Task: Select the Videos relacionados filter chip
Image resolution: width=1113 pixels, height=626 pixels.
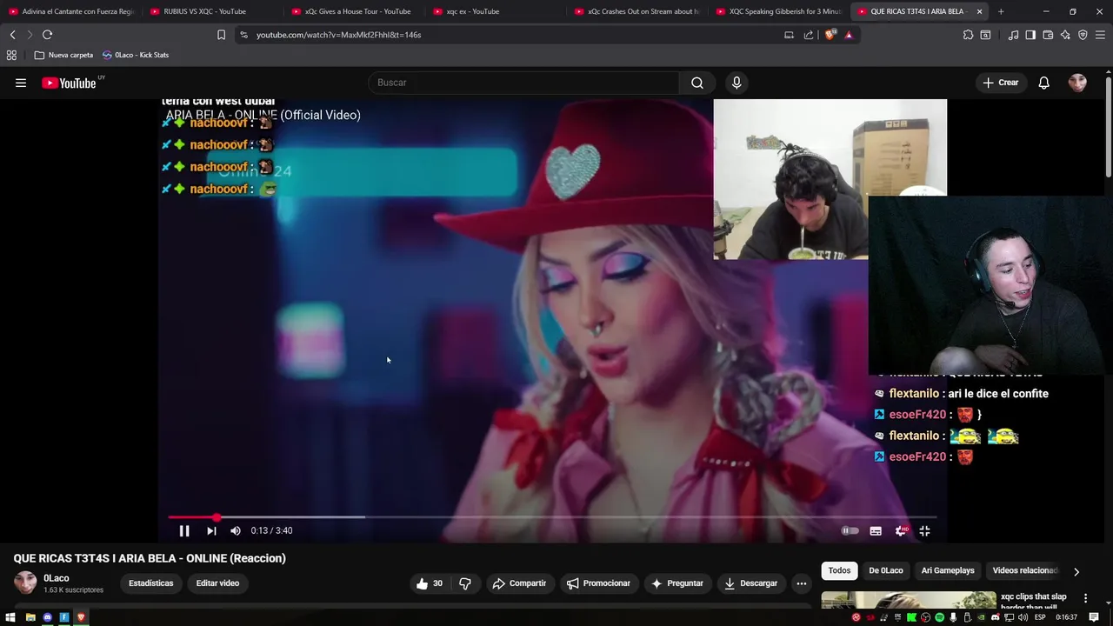Action: point(1024,570)
